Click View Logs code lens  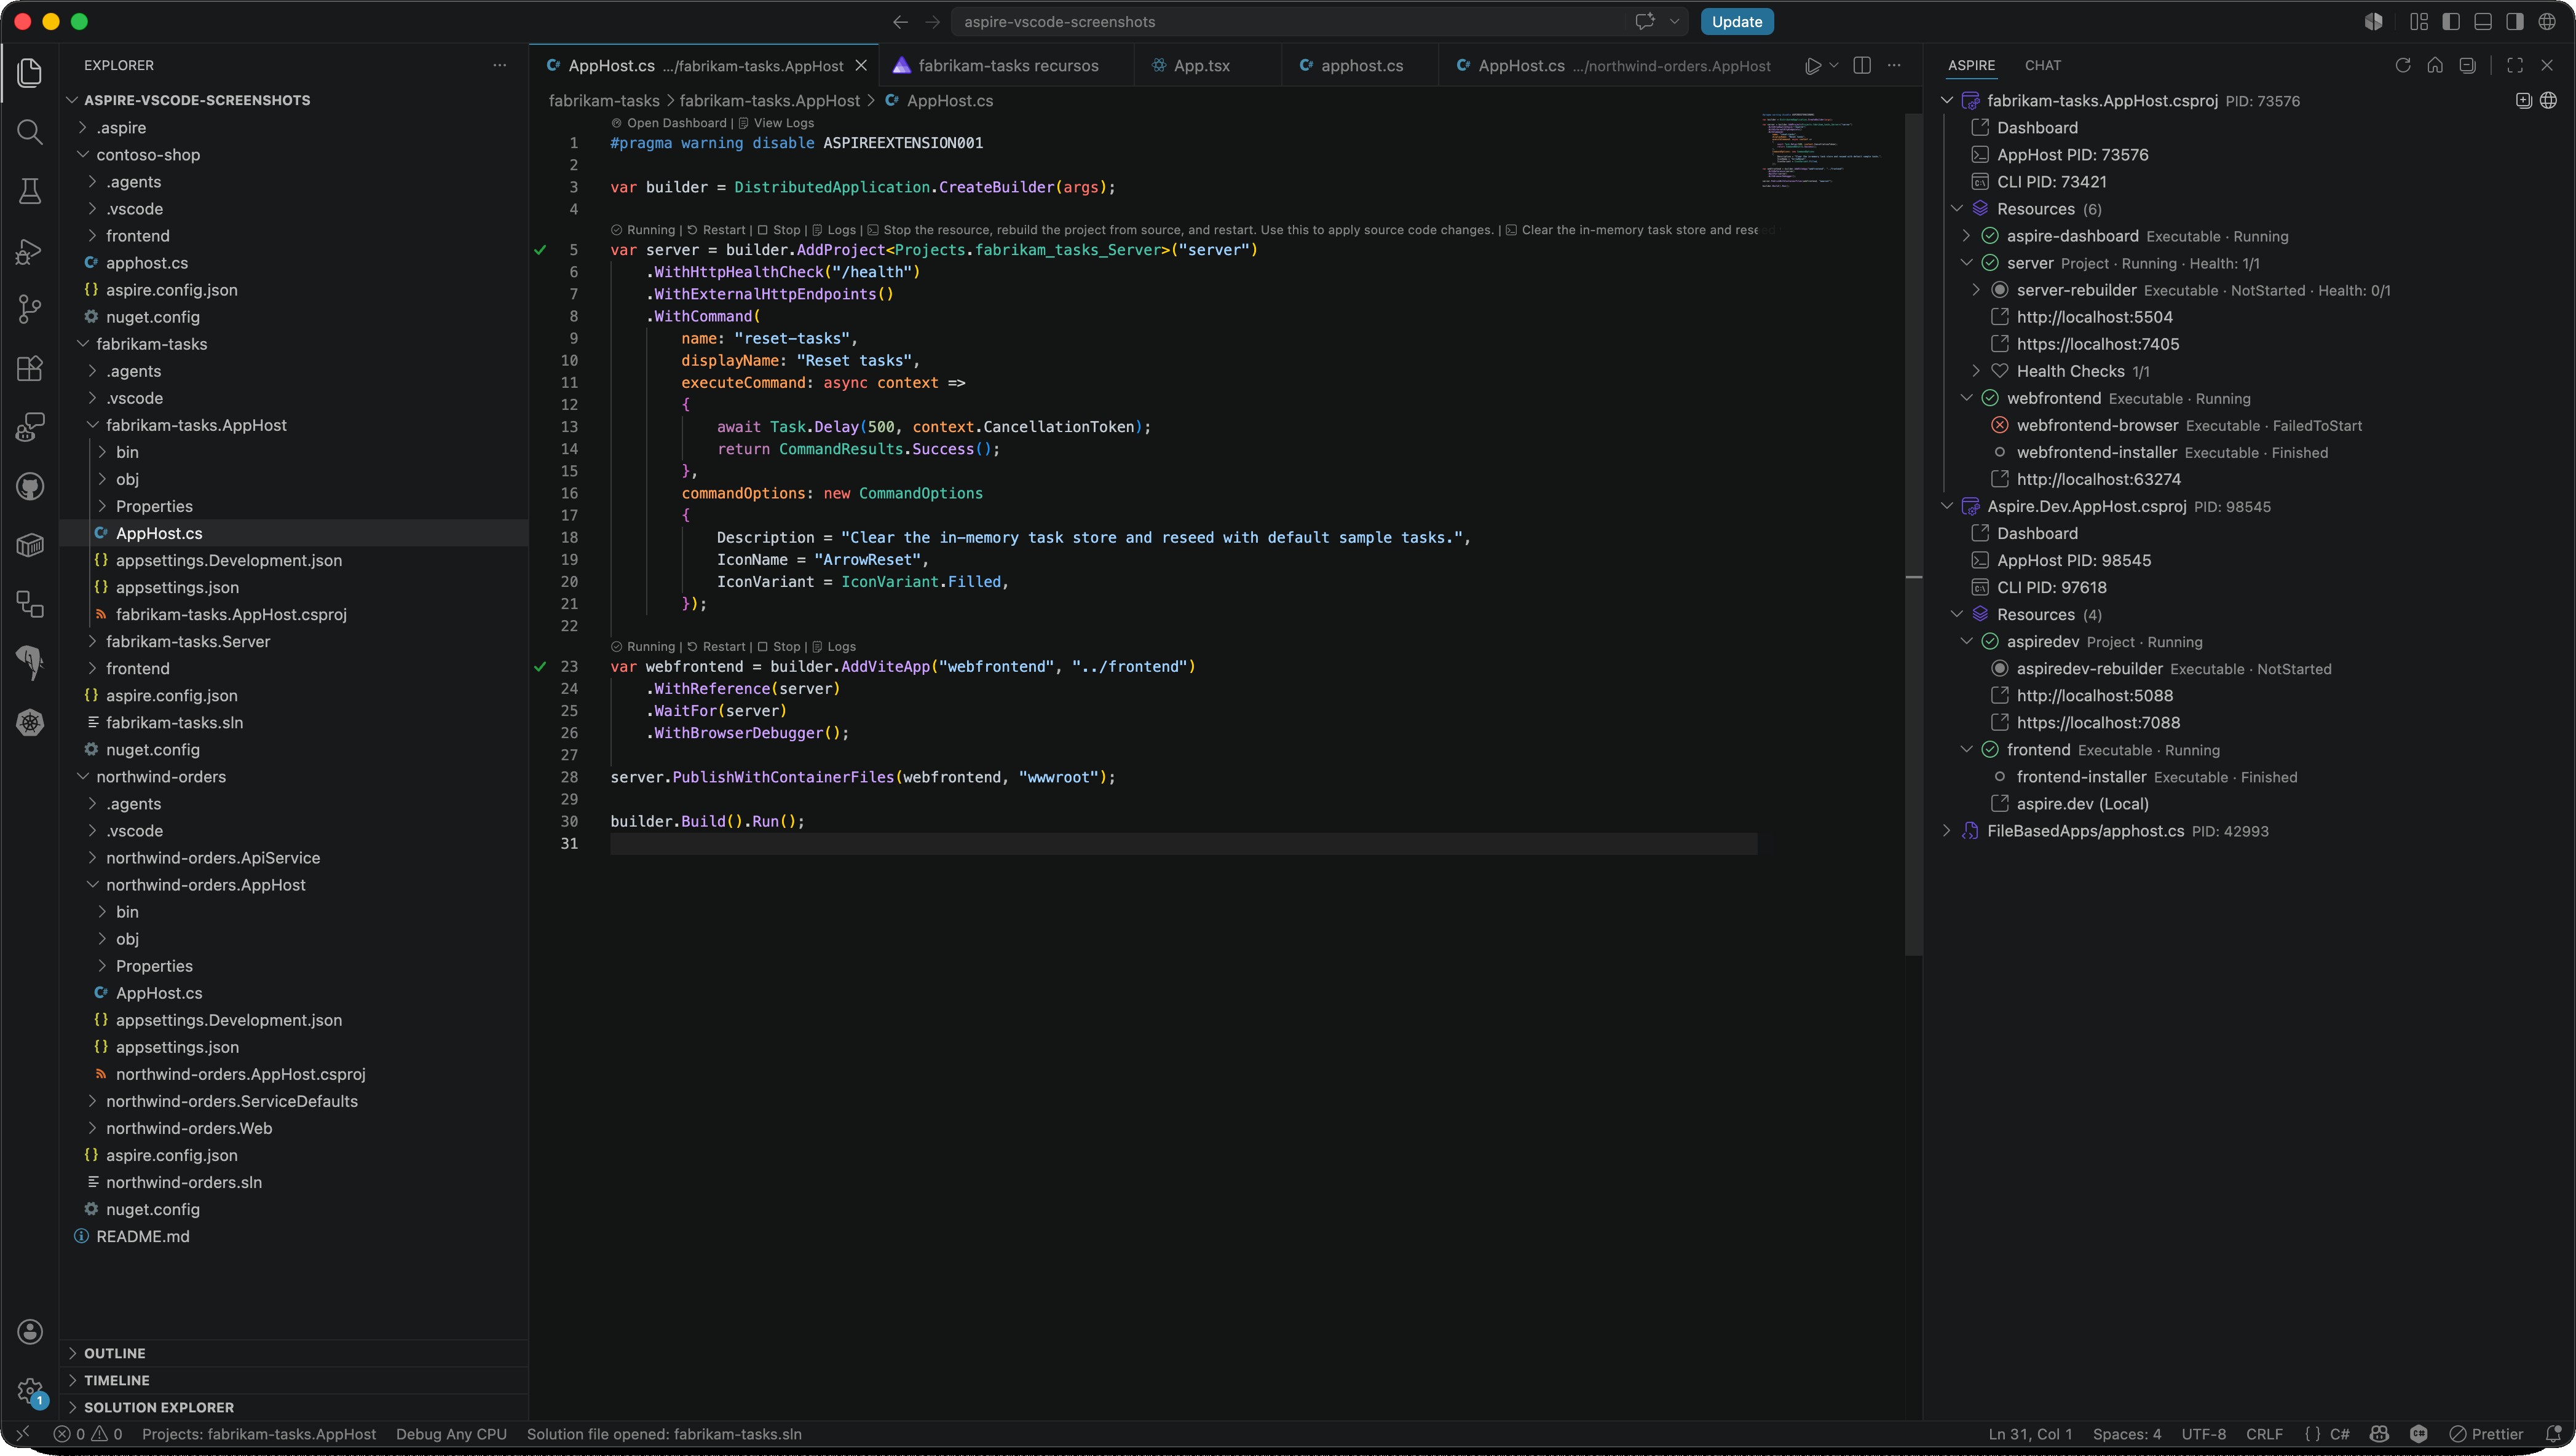pyautogui.click(x=783, y=123)
